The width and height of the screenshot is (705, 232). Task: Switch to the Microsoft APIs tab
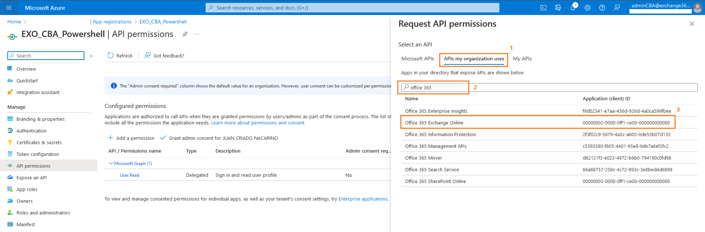tap(417, 59)
